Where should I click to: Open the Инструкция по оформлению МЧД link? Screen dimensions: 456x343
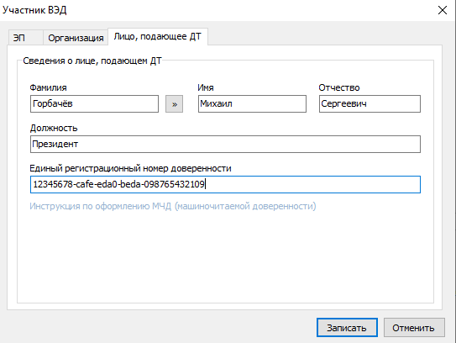pos(173,206)
